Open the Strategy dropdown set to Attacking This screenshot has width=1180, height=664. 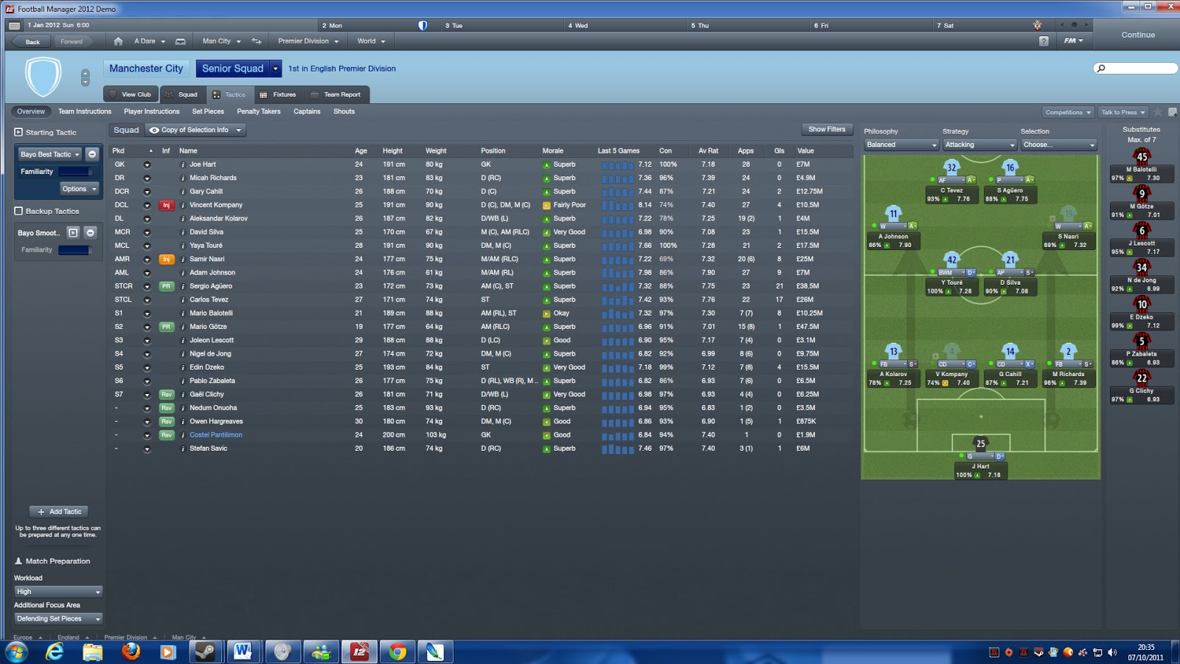click(x=979, y=145)
